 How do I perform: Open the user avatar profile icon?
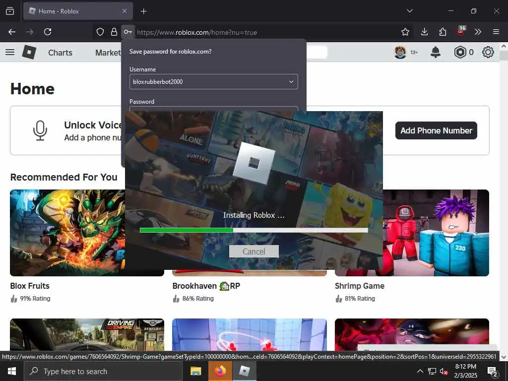tap(400, 52)
